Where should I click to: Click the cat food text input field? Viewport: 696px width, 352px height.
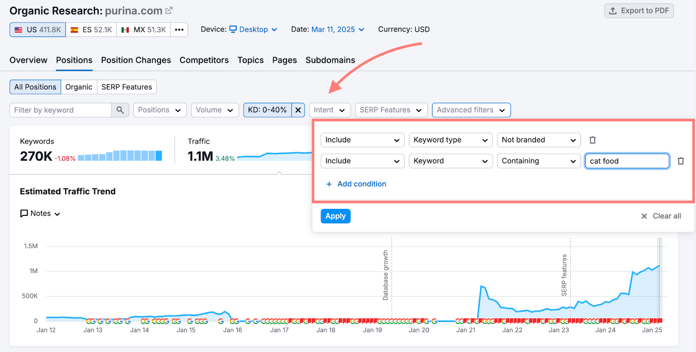(x=626, y=161)
